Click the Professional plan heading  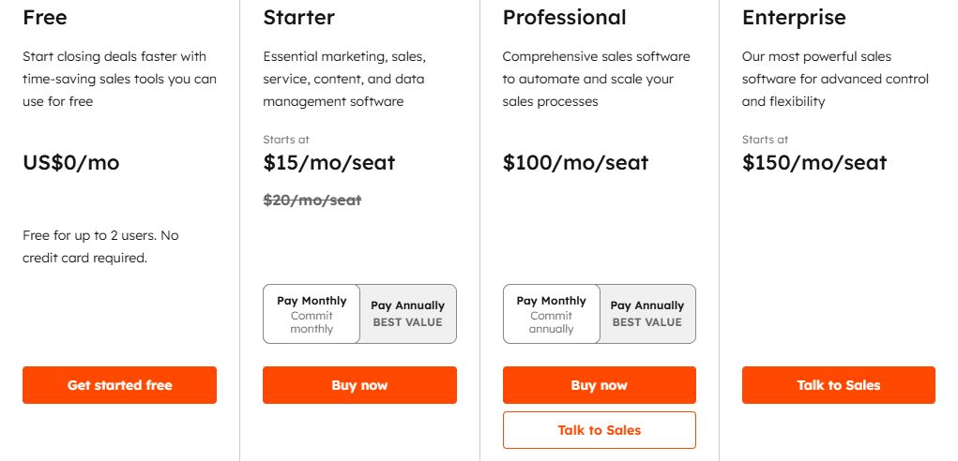click(x=565, y=18)
